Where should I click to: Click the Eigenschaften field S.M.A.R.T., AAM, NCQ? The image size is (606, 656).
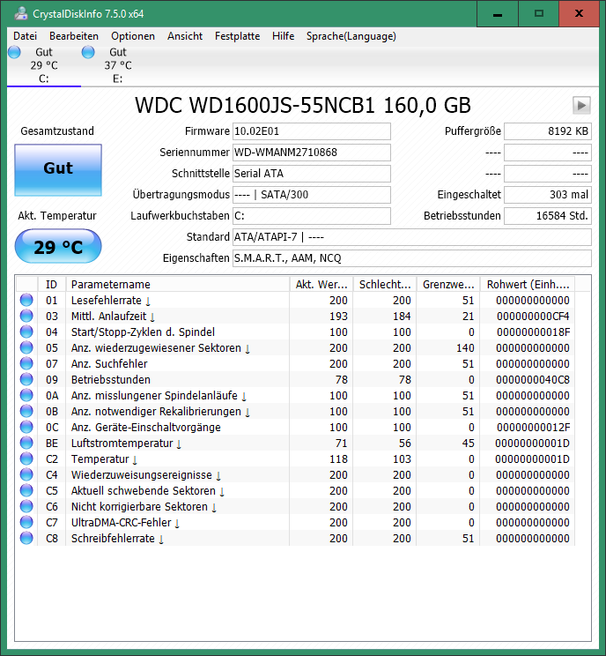click(411, 258)
